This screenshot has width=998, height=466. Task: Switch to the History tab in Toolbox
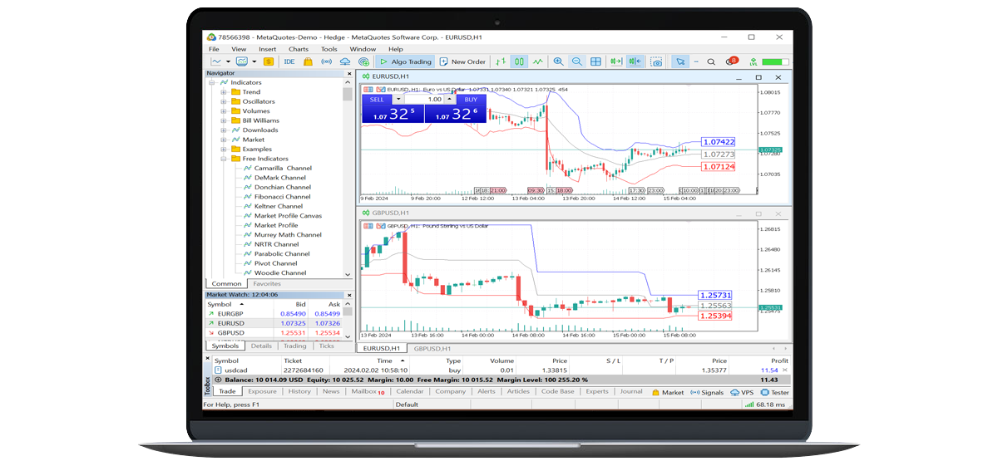(x=299, y=391)
